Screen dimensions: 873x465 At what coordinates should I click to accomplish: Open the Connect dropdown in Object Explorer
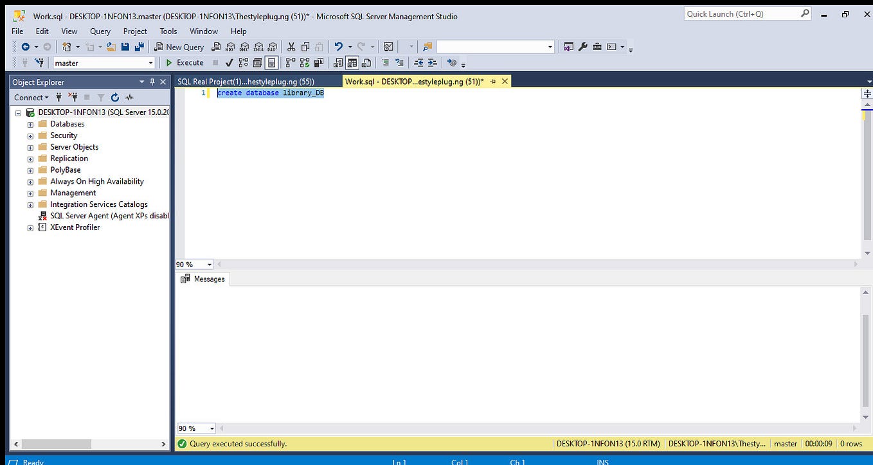click(31, 97)
